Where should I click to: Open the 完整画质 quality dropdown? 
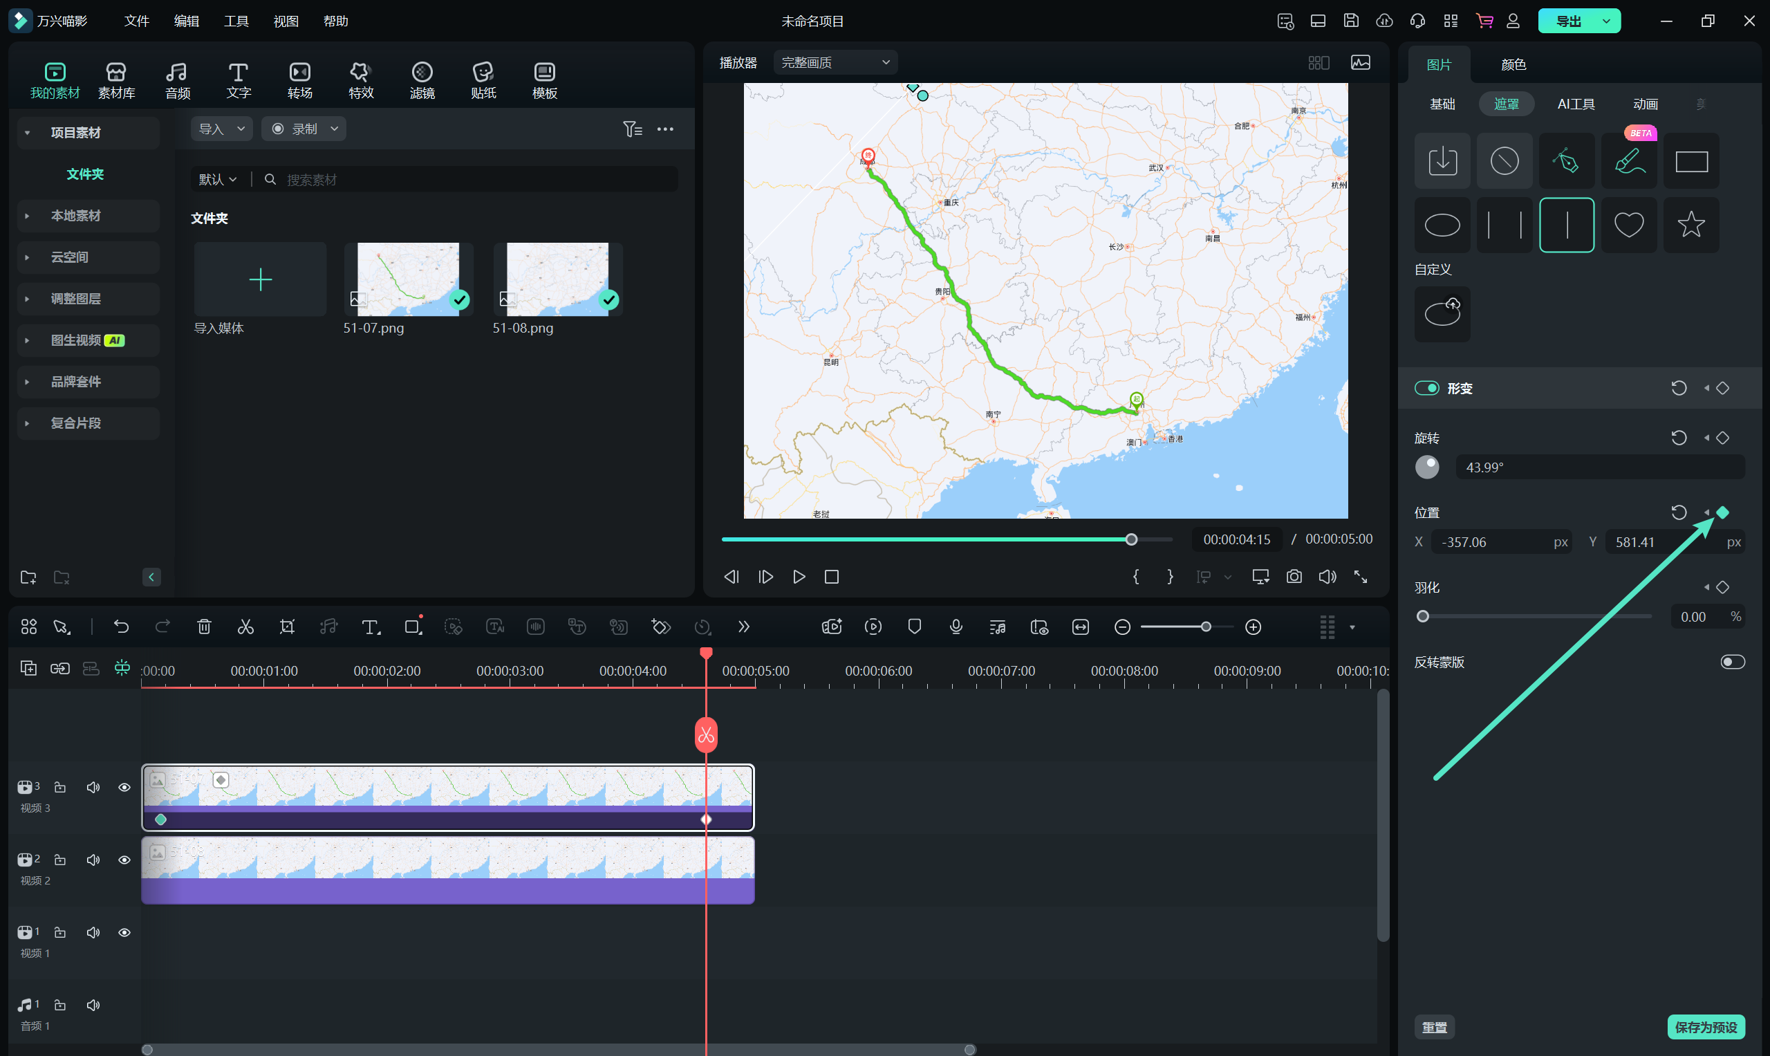click(x=835, y=63)
